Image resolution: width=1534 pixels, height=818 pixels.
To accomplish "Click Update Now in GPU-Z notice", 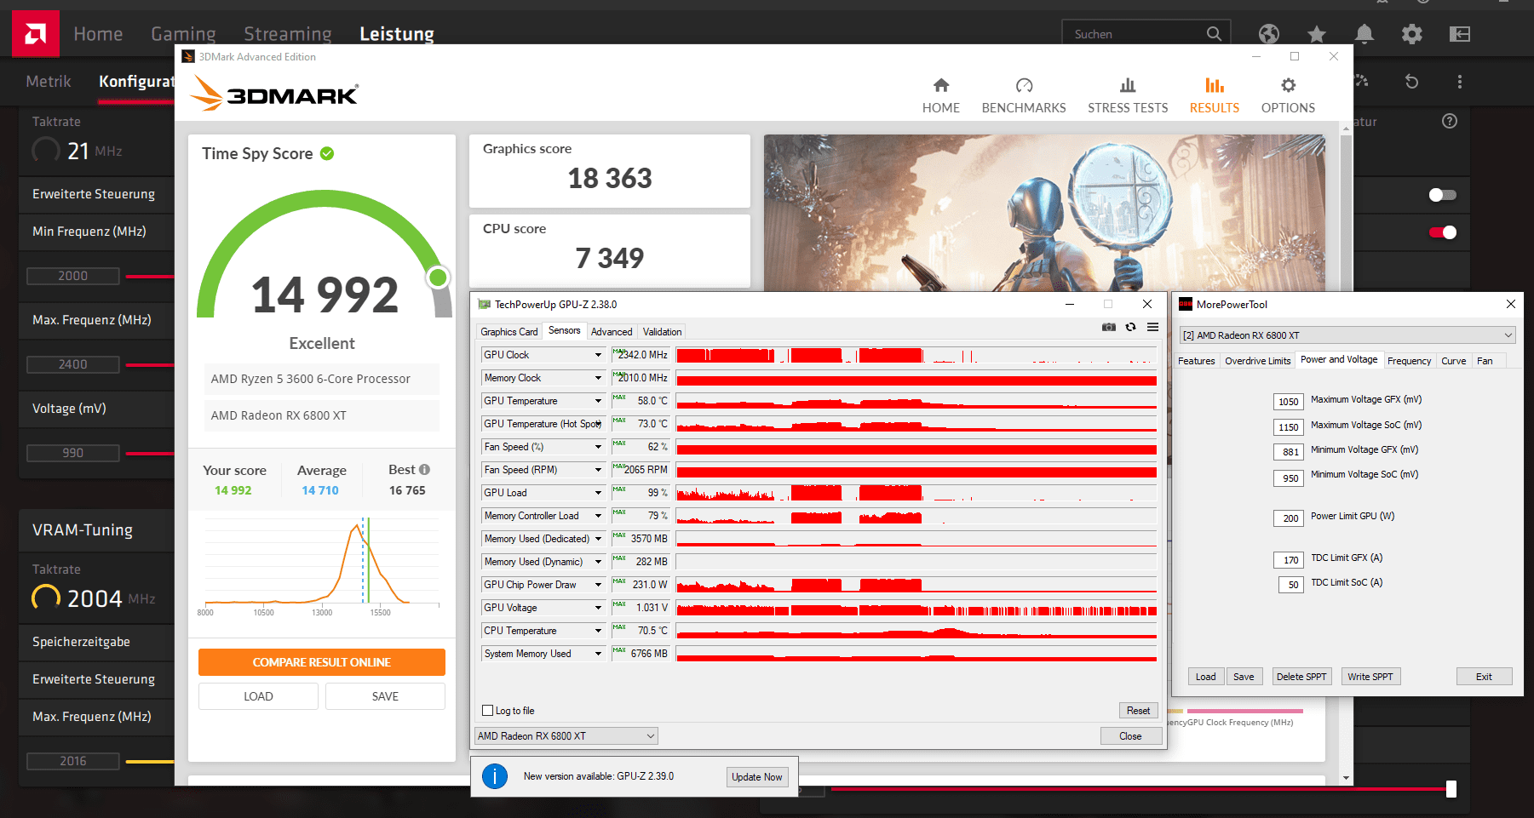I will [757, 777].
